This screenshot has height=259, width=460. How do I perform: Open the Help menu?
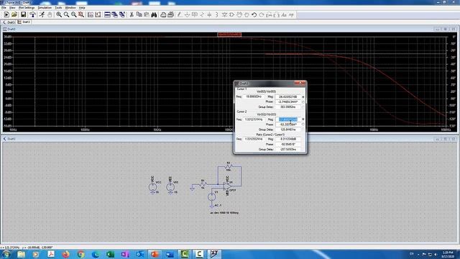(x=82, y=8)
